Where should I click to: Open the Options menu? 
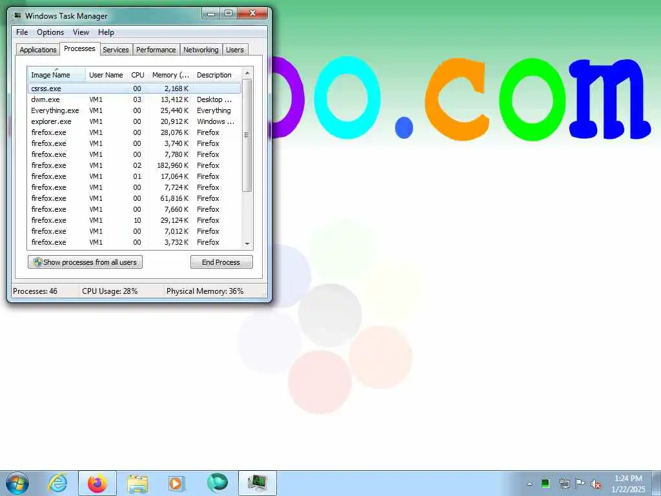[50, 32]
